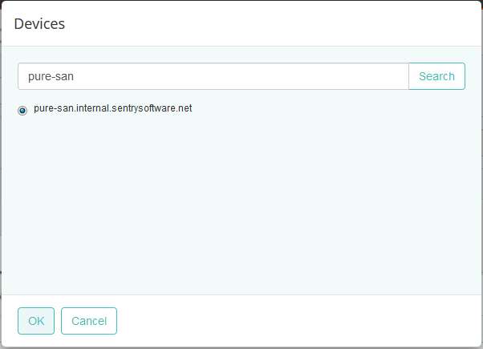Click the footer area right of Cancel
Viewport: 483px width, 349px height.
click(297, 321)
